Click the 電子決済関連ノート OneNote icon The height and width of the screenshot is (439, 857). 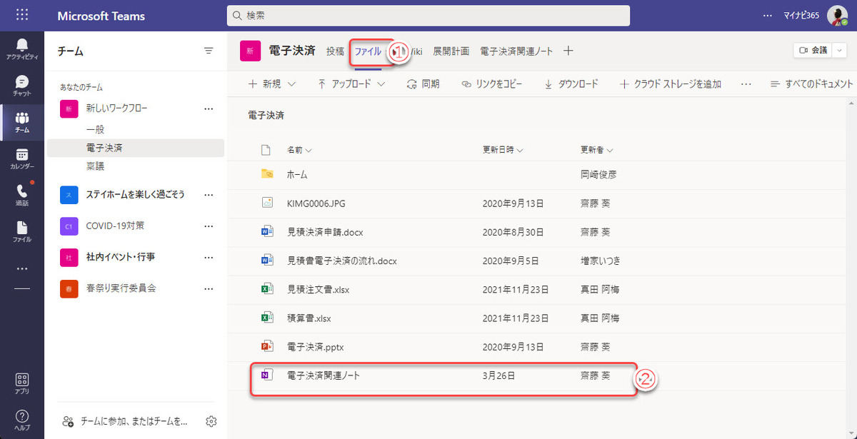click(x=267, y=375)
